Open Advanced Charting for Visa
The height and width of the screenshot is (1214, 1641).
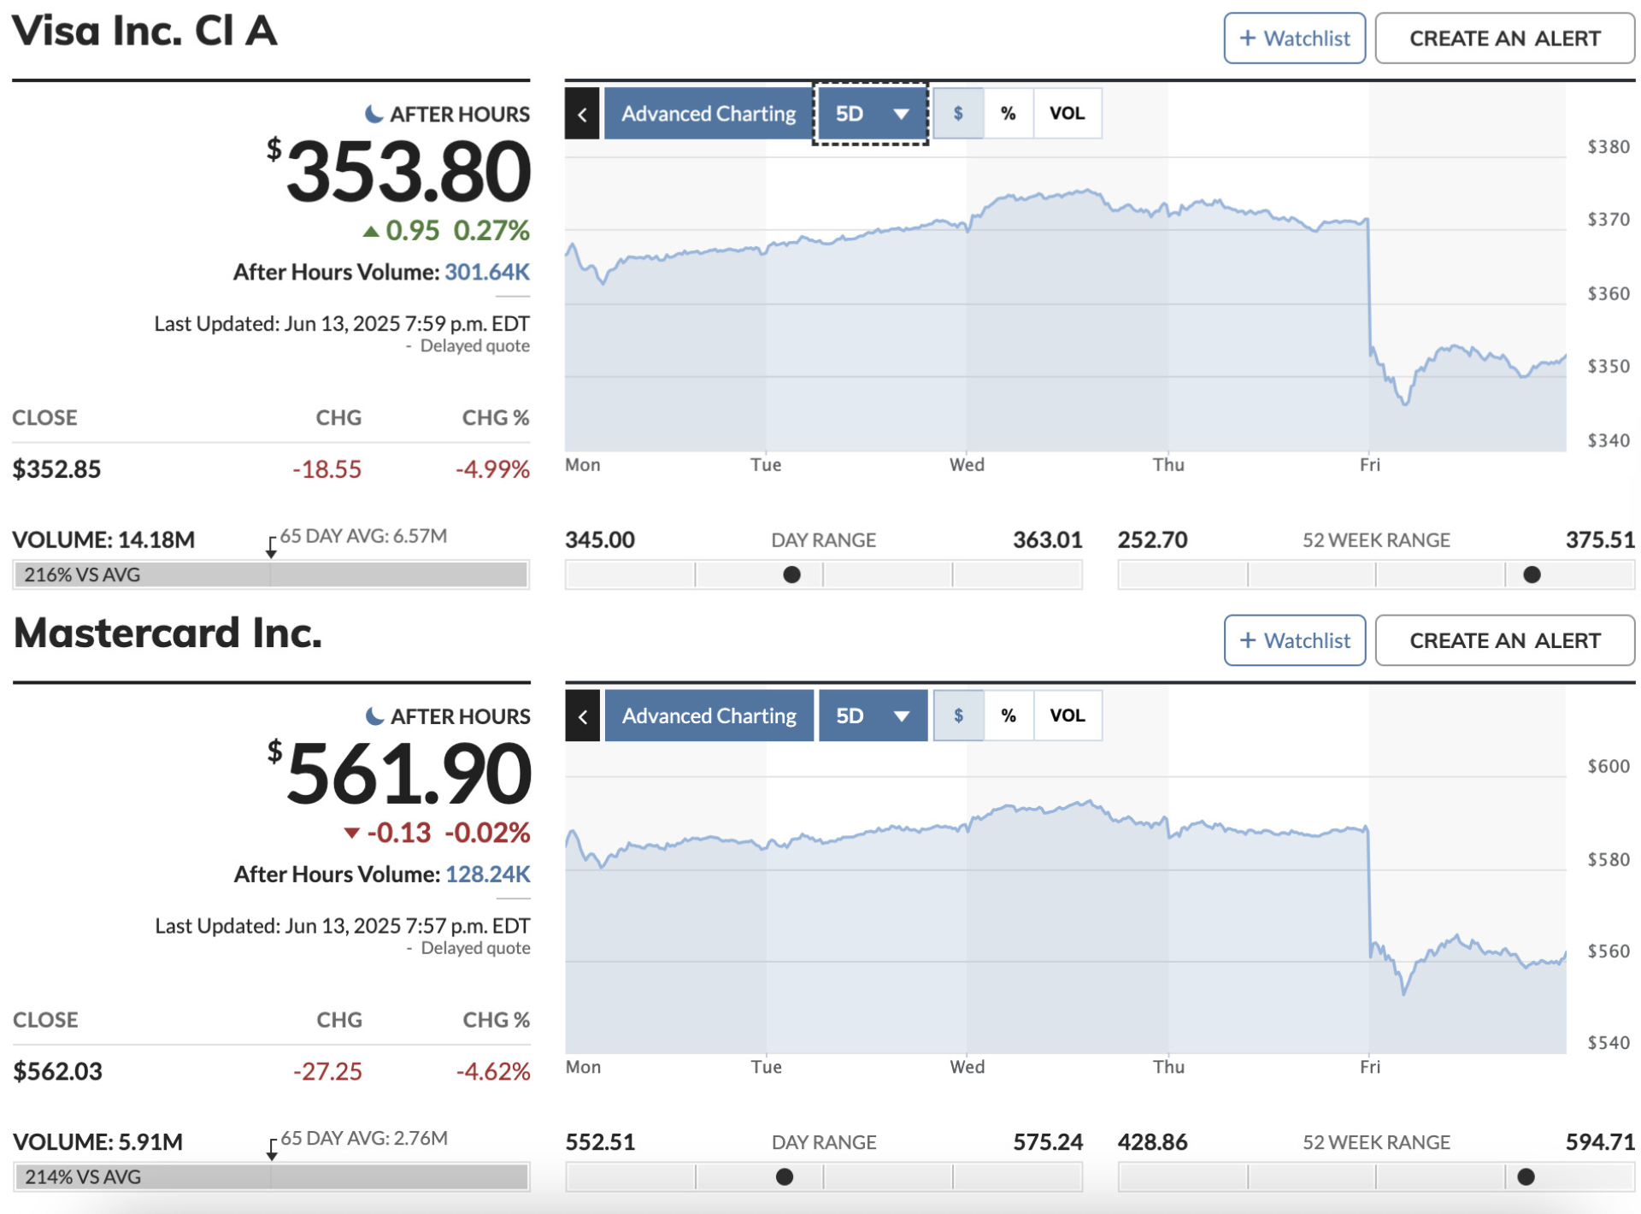coord(709,114)
